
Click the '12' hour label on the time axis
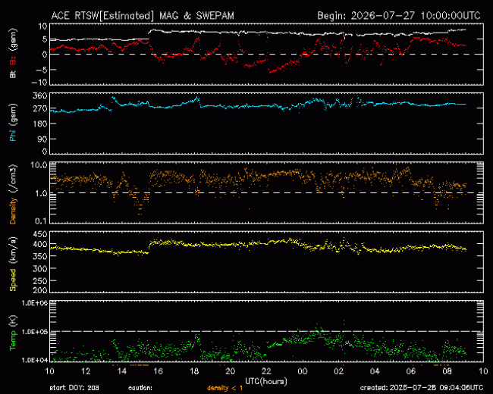click(86, 371)
